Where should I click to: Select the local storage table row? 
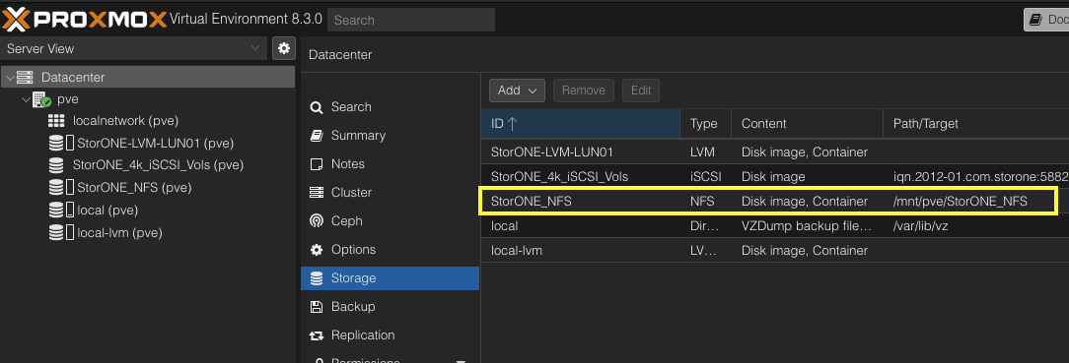point(775,225)
